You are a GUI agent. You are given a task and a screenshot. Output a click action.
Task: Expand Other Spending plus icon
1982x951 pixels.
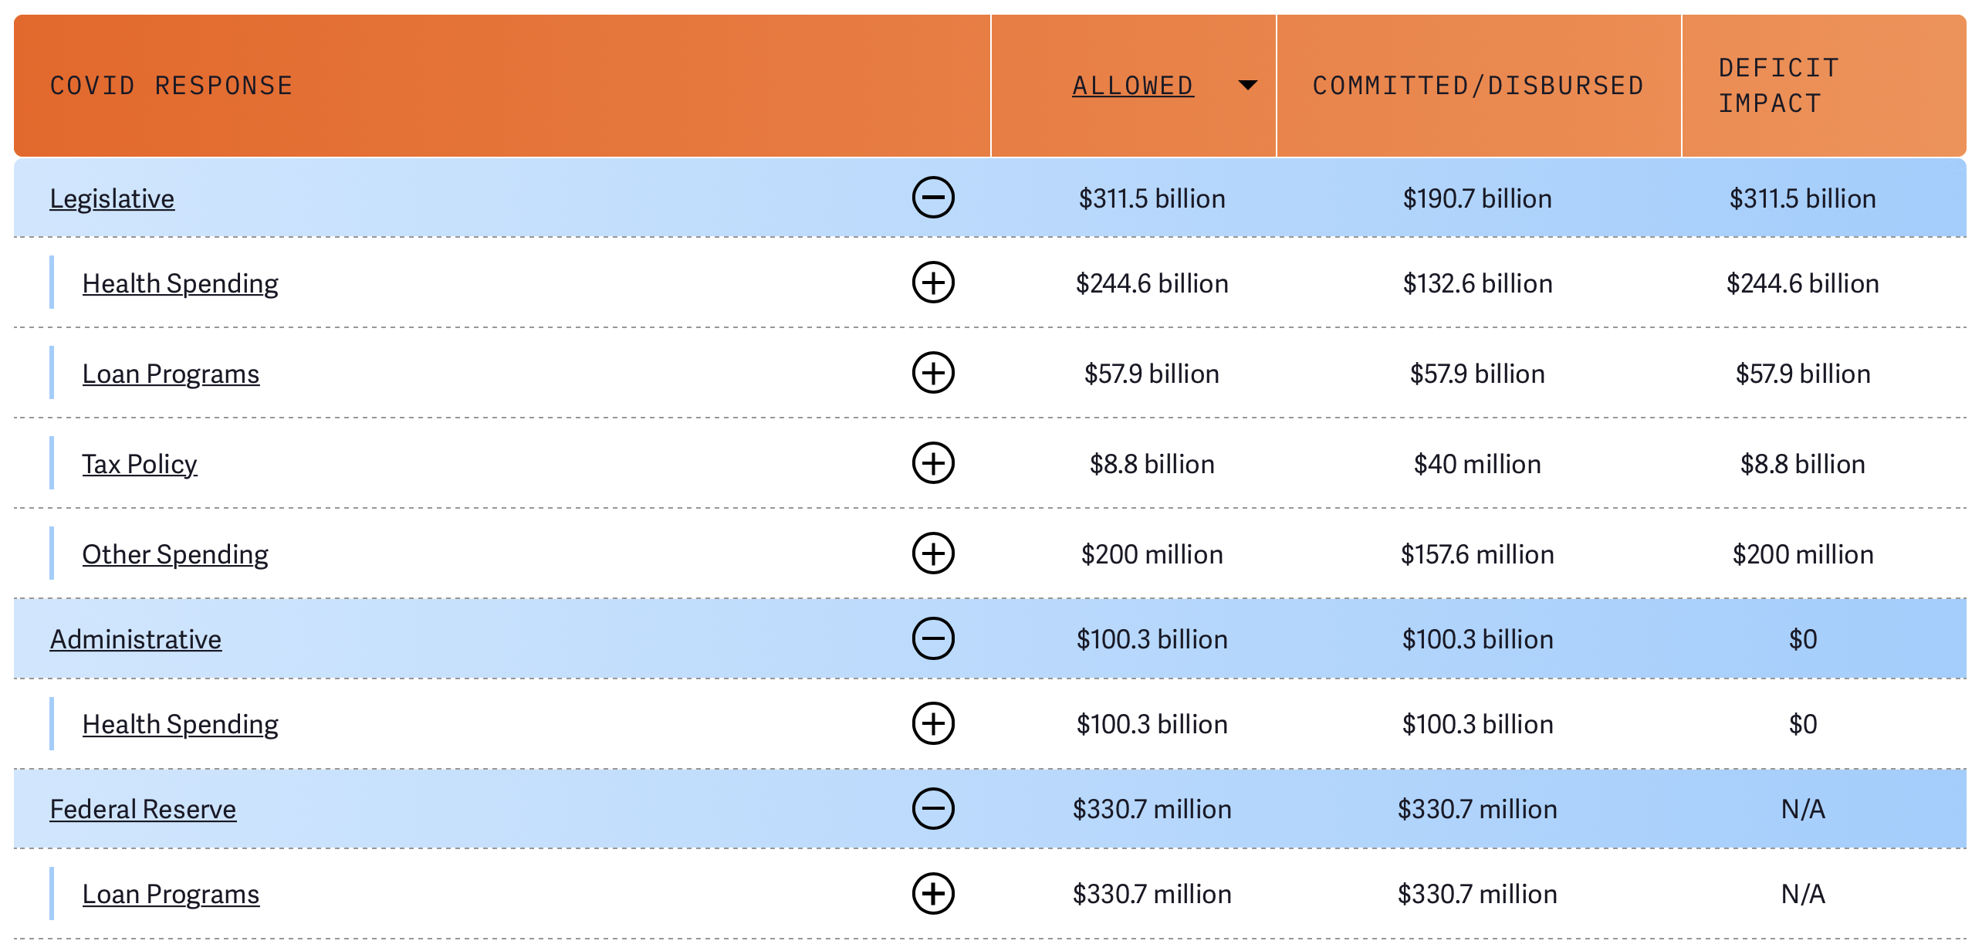tap(933, 553)
